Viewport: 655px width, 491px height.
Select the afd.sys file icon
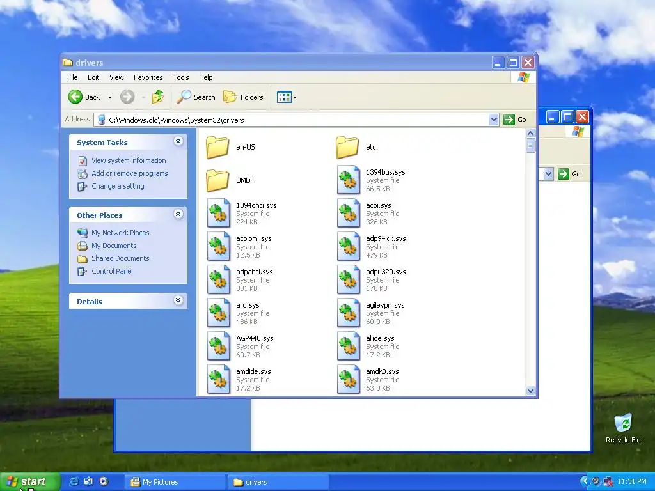[x=219, y=313]
